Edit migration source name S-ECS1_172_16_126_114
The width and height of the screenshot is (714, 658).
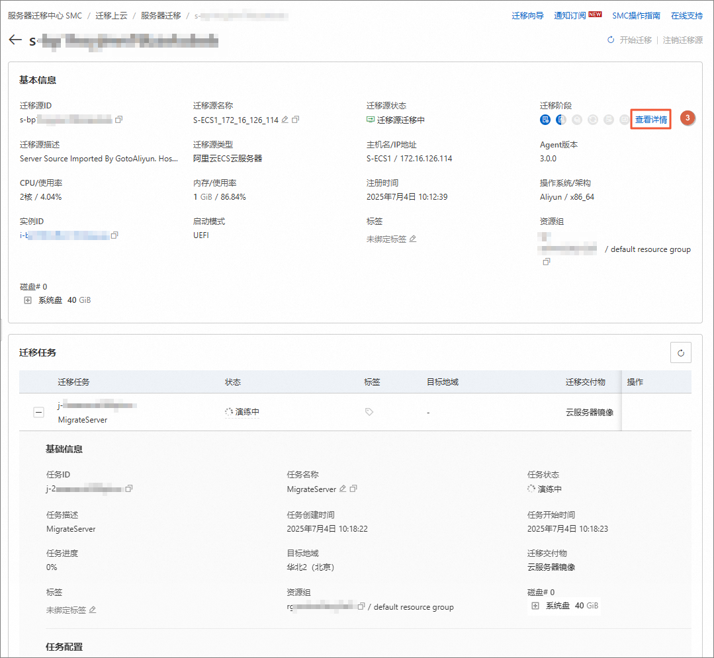[285, 120]
